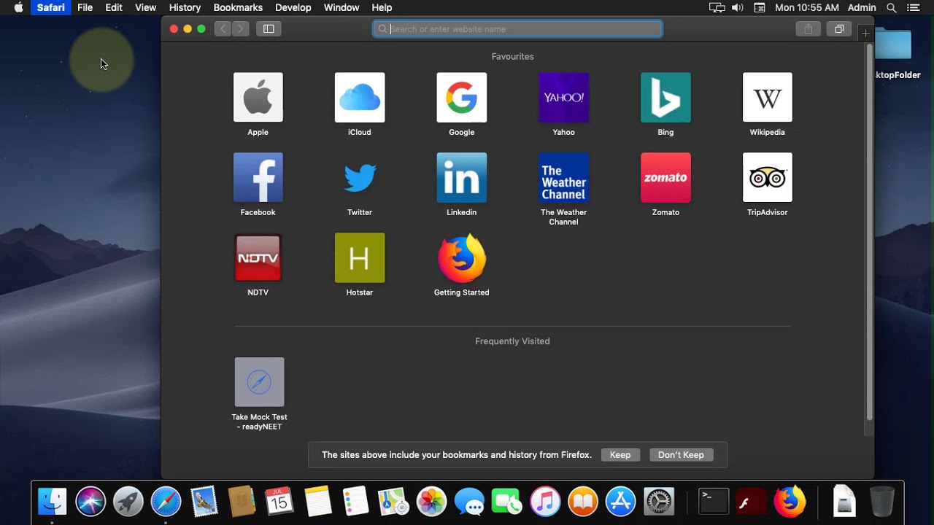
Task: Click the Admin user menu
Action: 862,7
